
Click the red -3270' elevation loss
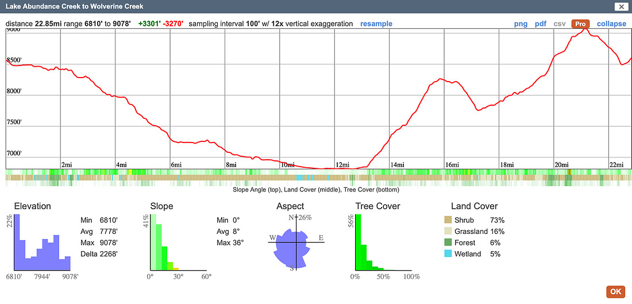(x=174, y=24)
